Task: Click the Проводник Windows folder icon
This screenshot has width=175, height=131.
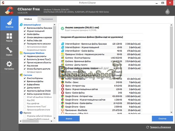Action: point(21,53)
